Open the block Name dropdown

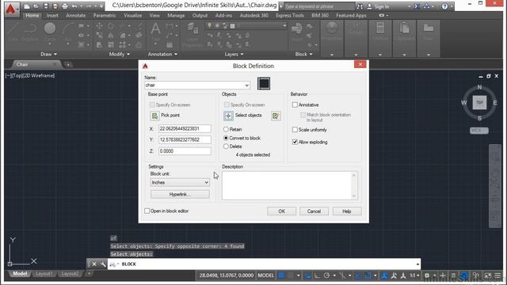coord(246,85)
